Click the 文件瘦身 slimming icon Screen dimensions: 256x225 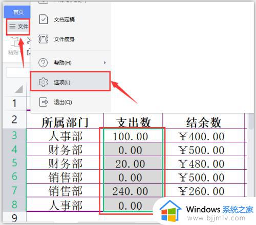pos(44,39)
